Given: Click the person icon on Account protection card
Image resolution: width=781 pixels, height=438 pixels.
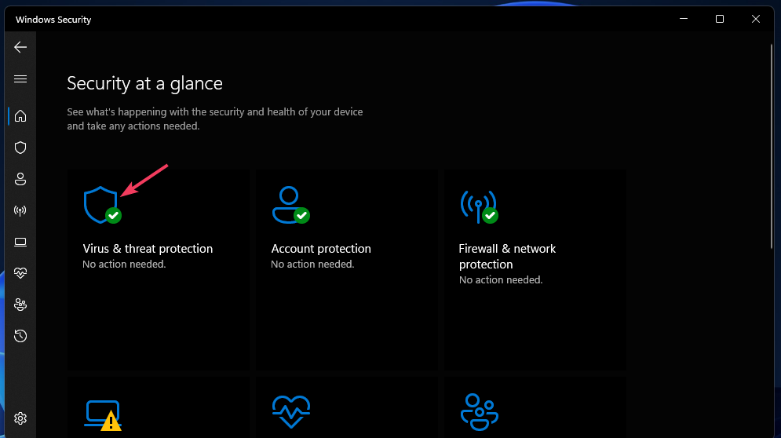Looking at the screenshot, I should [290, 205].
